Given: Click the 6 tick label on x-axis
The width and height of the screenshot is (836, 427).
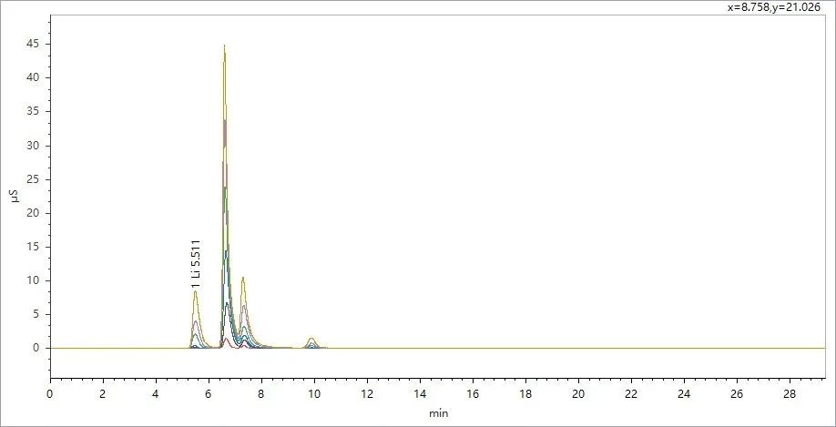Looking at the screenshot, I should [209, 393].
